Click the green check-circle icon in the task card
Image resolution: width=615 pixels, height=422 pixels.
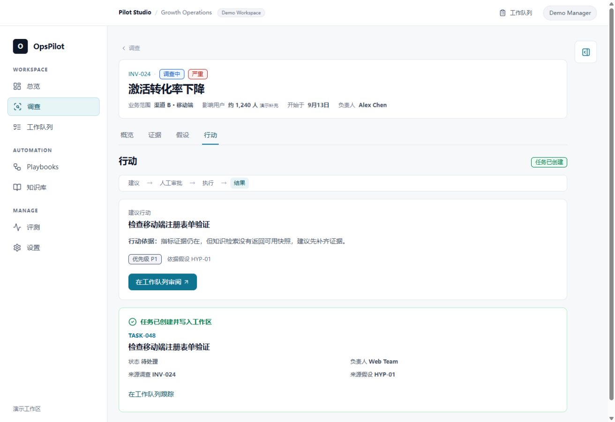coord(132,322)
